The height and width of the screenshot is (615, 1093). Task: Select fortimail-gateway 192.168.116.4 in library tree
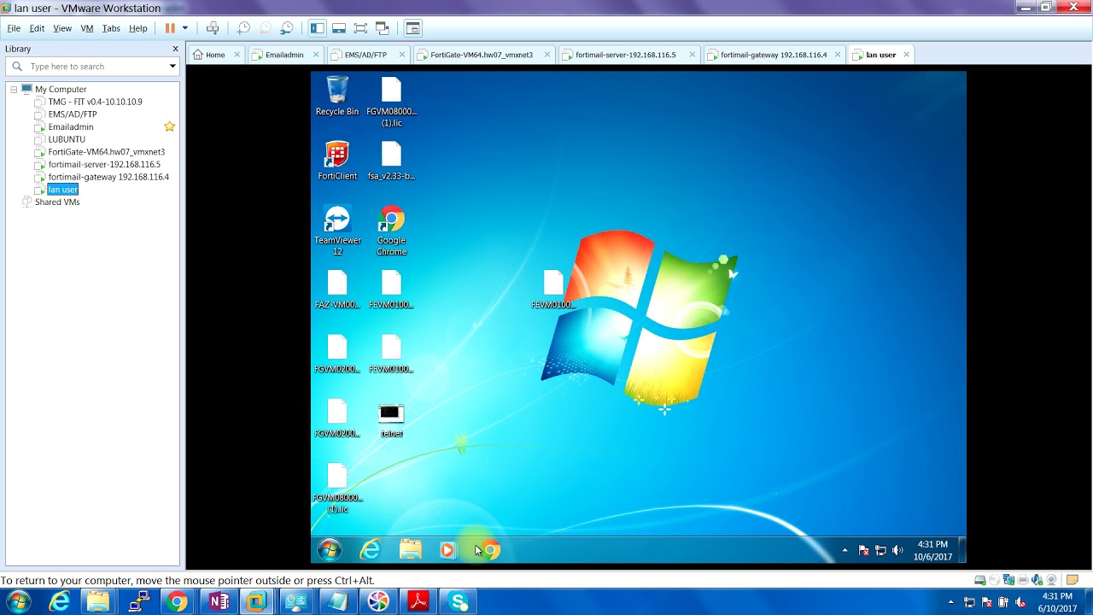click(108, 177)
